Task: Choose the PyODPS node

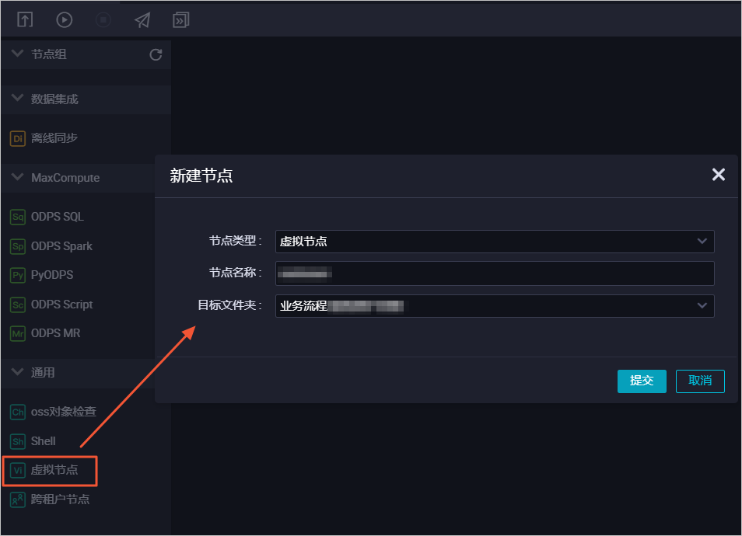Action: [42, 275]
